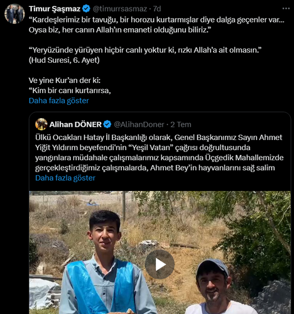Viewport: 294px width, 314px height.
Task: Play the embedded video
Action: (x=160, y=264)
